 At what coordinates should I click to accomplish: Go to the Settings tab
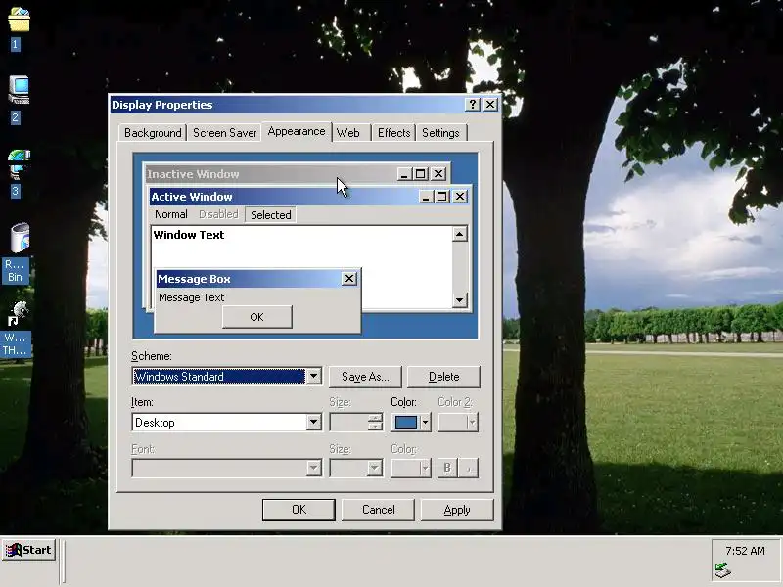[x=440, y=133]
